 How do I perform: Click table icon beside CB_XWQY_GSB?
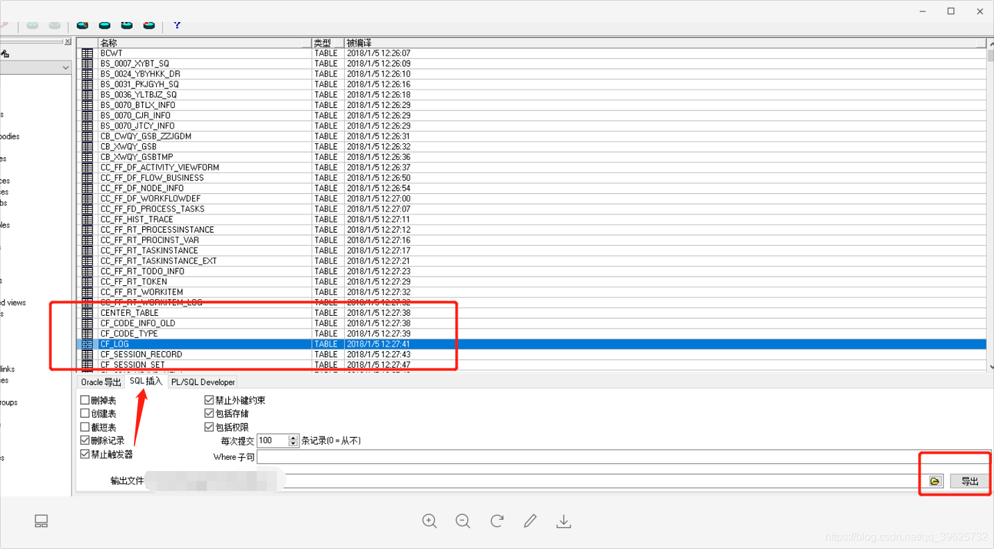(x=87, y=147)
